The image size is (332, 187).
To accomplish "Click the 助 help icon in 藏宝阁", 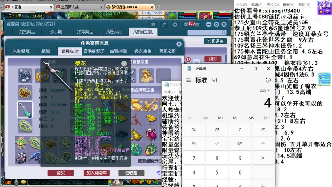I will [153, 24].
